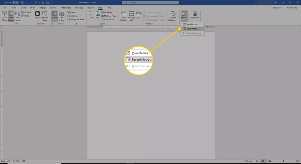Click Page 1 of 1 indicator
This screenshot has width=301, height=164.
(6, 161)
